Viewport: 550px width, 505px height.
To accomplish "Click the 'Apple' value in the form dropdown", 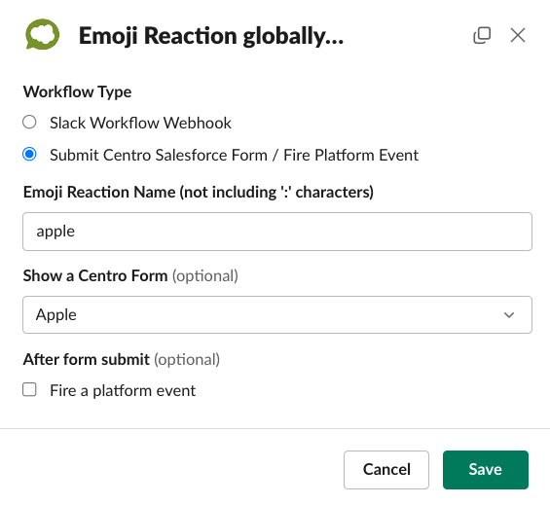I will (56, 315).
